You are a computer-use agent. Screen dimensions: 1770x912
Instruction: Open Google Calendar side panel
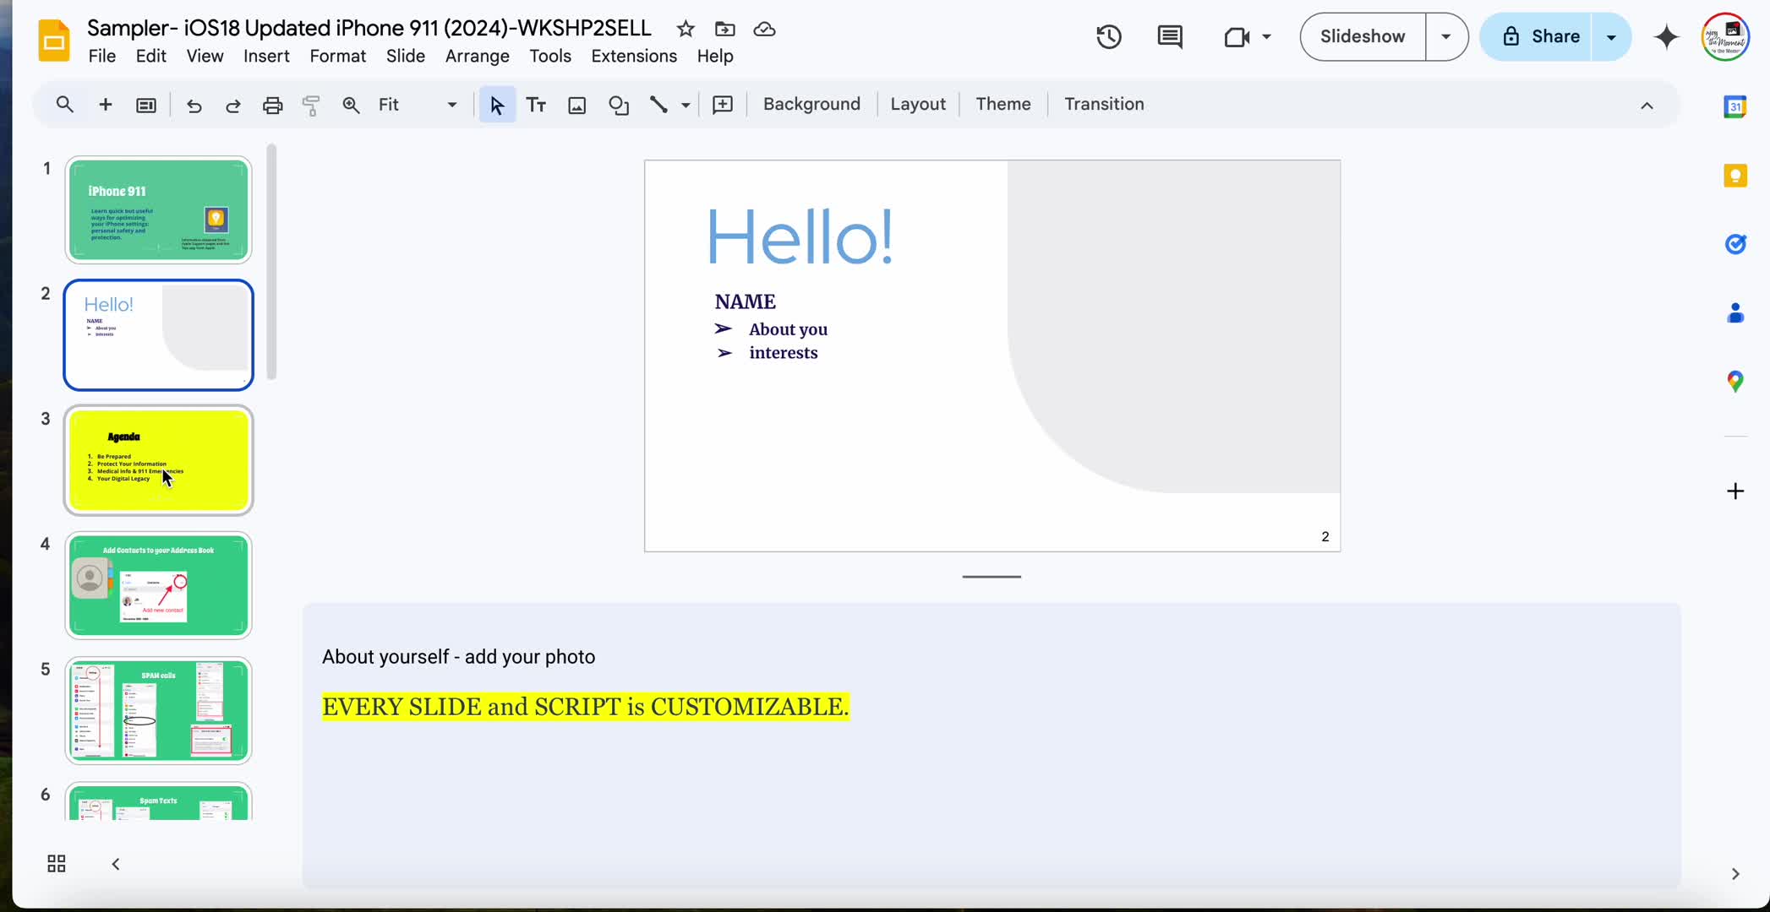1734,106
